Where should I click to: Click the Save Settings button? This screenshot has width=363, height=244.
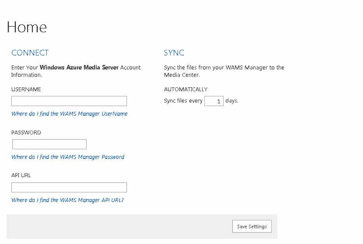click(252, 227)
